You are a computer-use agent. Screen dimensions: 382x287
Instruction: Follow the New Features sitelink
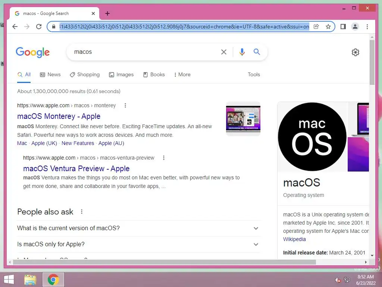point(78,143)
